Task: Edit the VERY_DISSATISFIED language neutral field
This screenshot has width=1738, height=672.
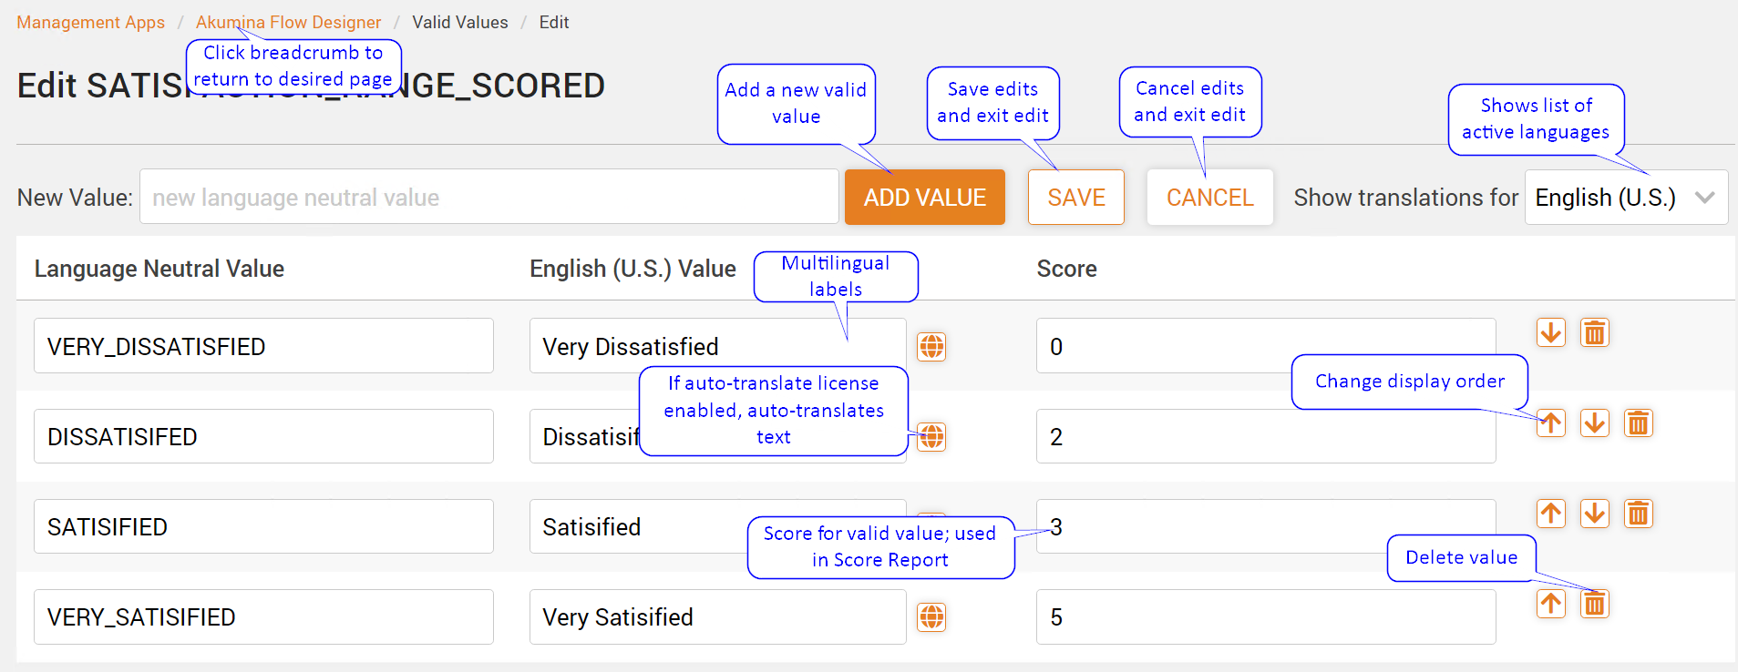Action: pos(264,345)
